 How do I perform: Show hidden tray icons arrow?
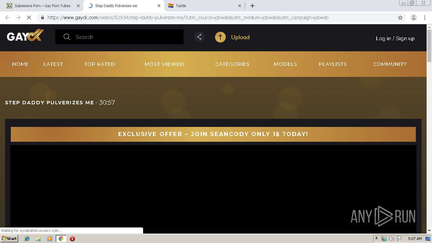pos(376,239)
